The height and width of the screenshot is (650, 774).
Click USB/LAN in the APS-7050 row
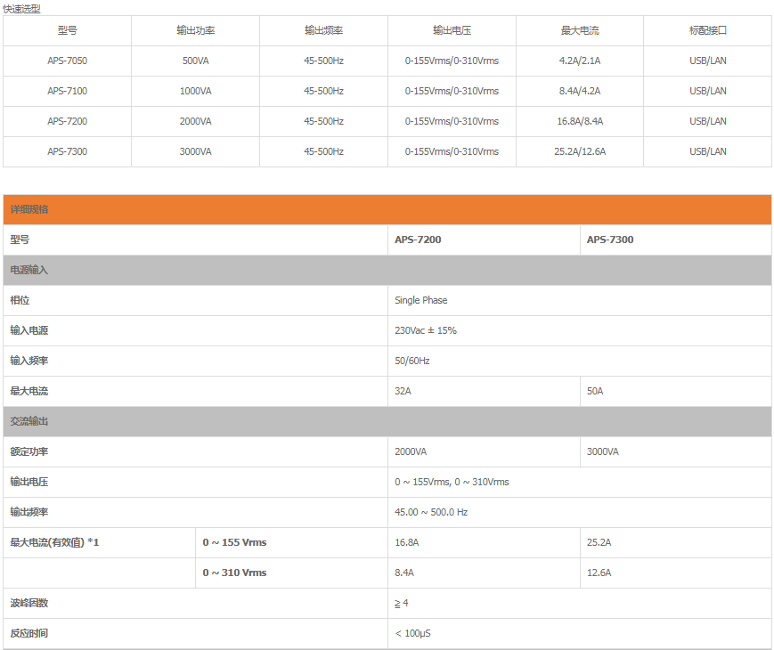(708, 61)
